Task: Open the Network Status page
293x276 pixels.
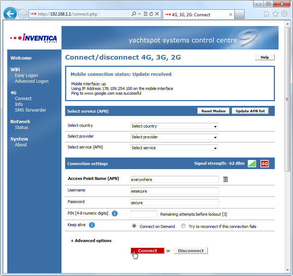Action: click(21, 128)
